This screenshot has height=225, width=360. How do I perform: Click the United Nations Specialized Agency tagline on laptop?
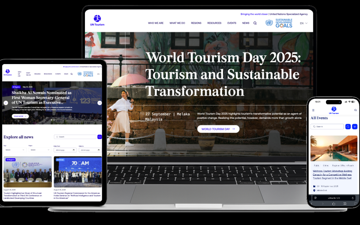289,14
